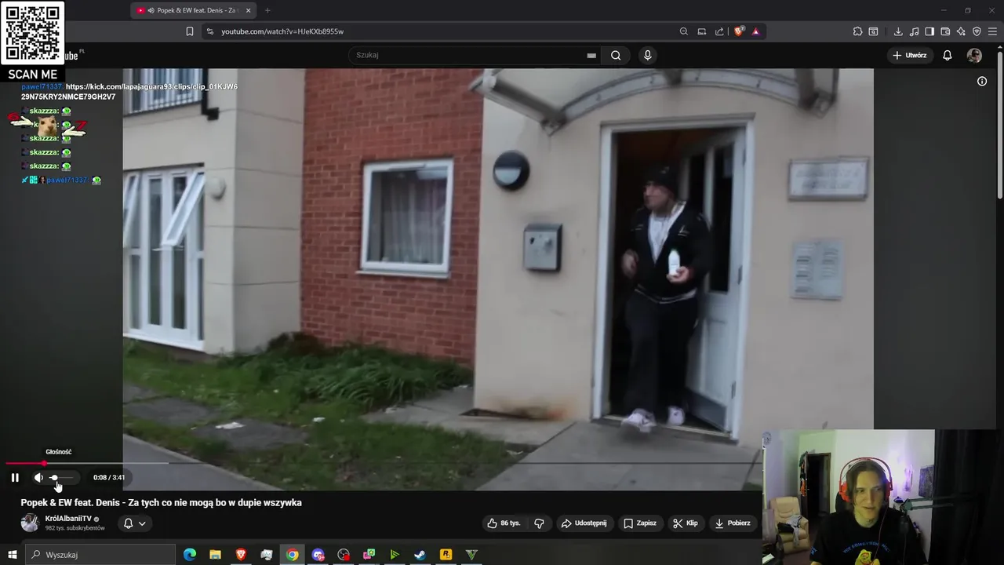
Task: Create a clip with the Klip button
Action: [685, 523]
